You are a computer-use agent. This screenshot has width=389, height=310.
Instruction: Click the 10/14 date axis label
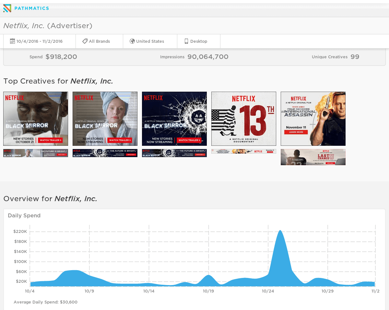[x=149, y=291]
